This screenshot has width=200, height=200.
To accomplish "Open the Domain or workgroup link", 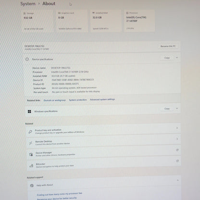I will (55, 100).
